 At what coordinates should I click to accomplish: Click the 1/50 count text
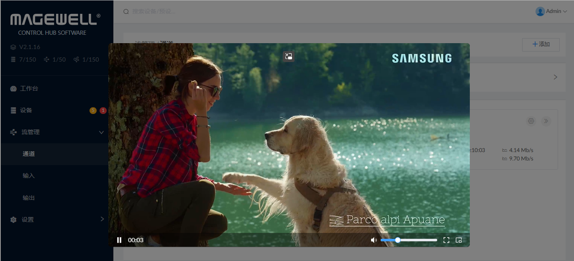click(59, 59)
